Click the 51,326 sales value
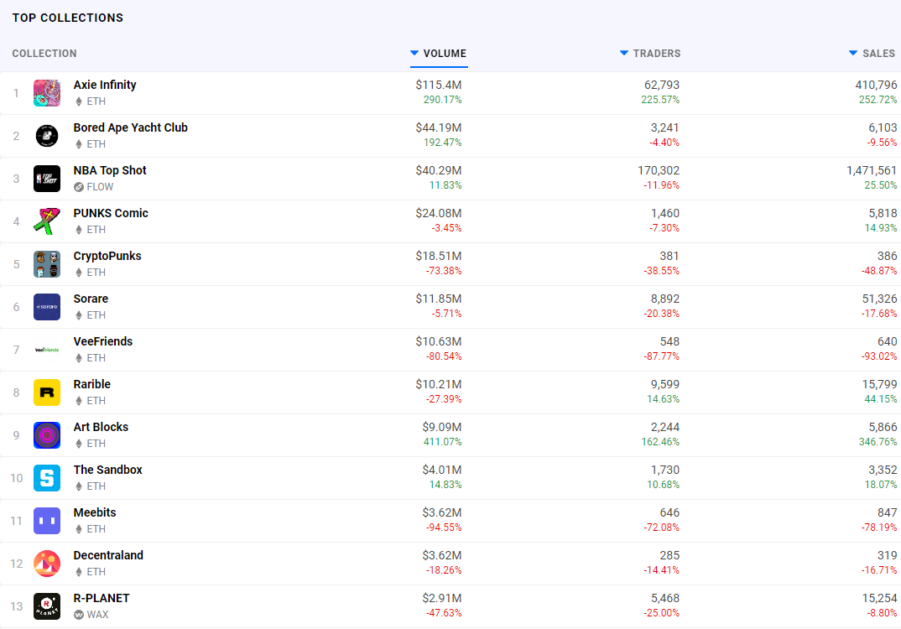Screen dimensions: 901x629 pyautogui.click(x=879, y=299)
